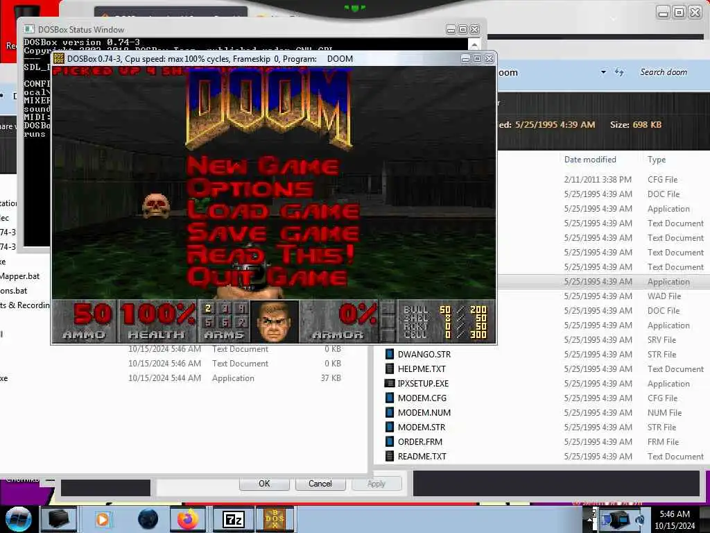Sort files by the Date modified column
The width and height of the screenshot is (710, 533).
[590, 160]
